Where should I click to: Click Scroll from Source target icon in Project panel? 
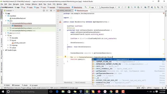44,10
